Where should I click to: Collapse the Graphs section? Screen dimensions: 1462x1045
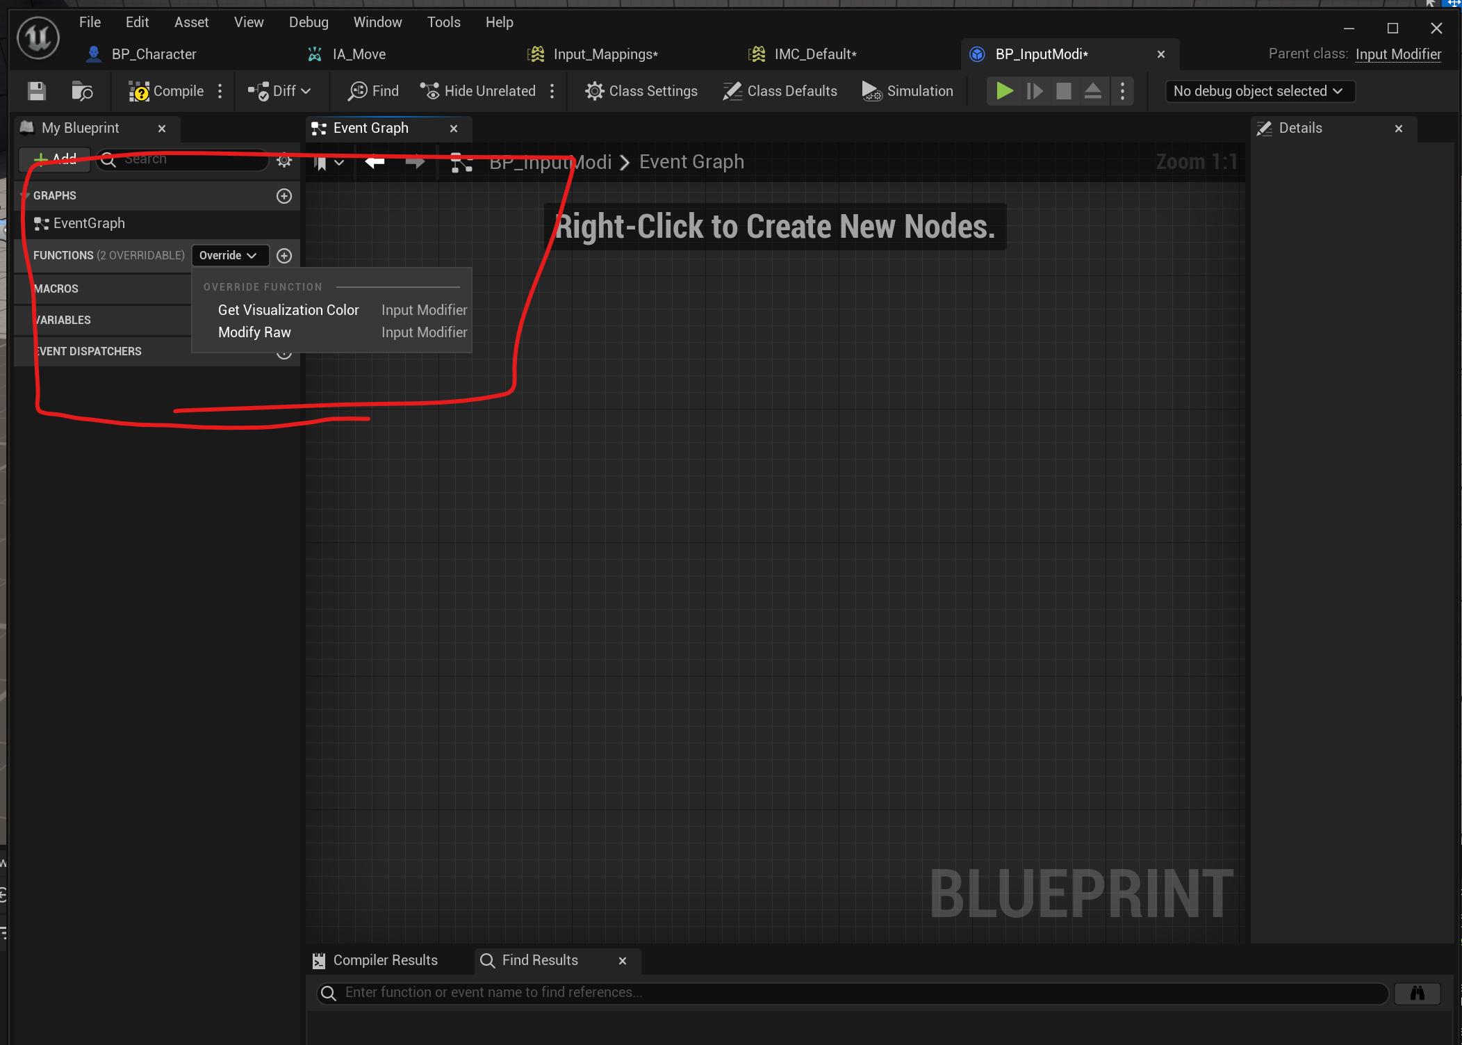click(25, 195)
